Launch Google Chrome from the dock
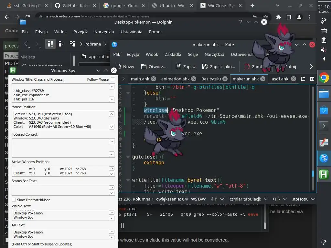331x248 pixels. click(324, 78)
